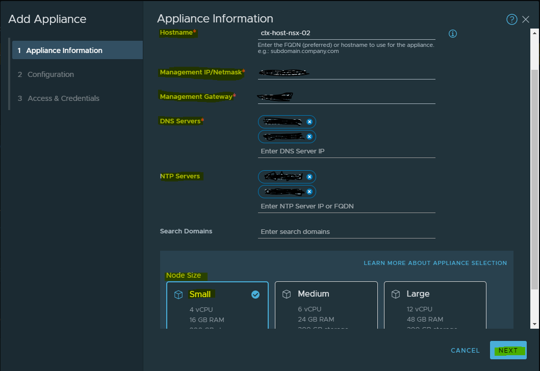This screenshot has height=371, width=540.
Task: Click the Management Gateway field
Action: [x=346, y=97]
